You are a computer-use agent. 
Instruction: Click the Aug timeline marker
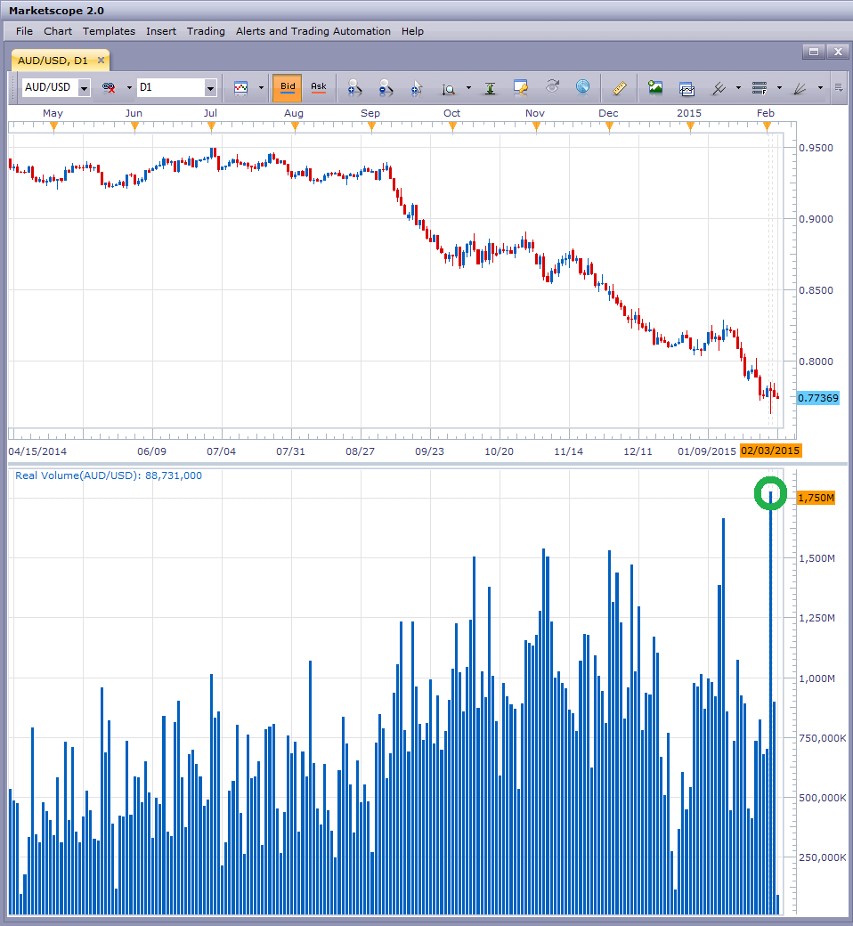pos(295,126)
